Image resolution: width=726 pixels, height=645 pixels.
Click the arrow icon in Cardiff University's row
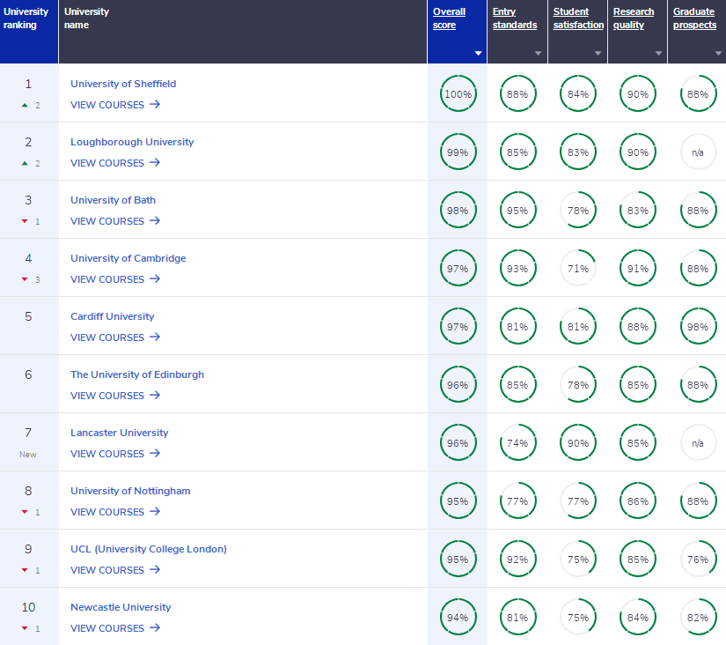coord(155,337)
